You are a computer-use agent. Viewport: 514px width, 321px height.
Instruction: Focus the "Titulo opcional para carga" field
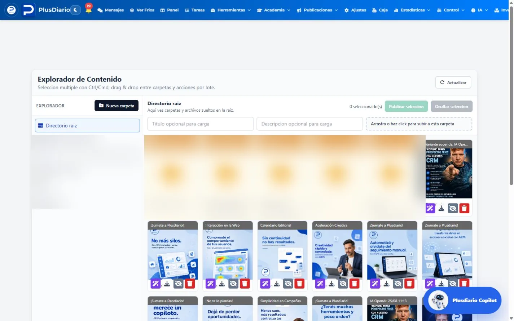pyautogui.click(x=201, y=124)
